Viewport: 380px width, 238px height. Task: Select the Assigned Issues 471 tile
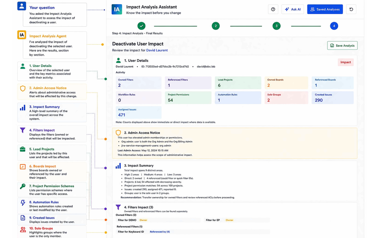(139, 113)
